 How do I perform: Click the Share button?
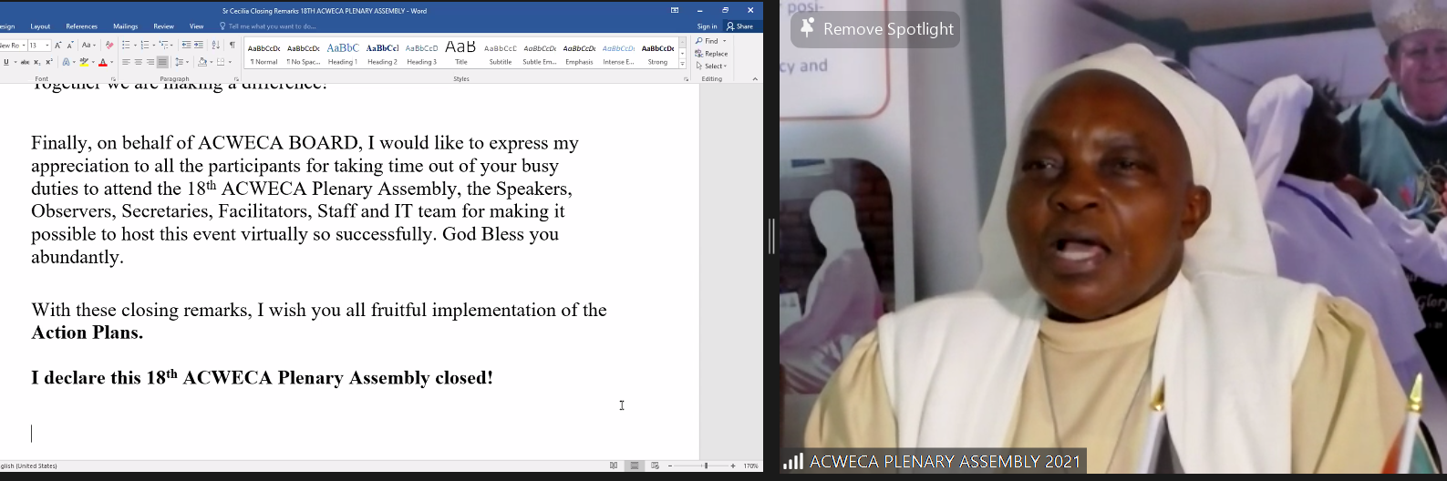740,26
